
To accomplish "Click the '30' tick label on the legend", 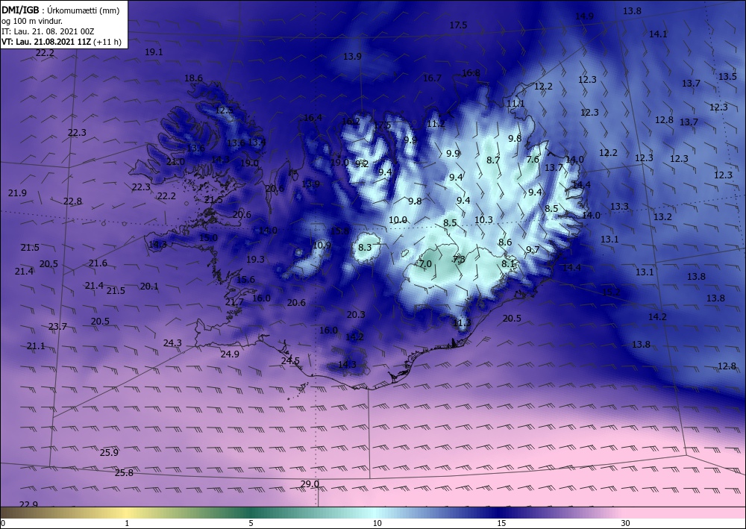I will point(626,524).
